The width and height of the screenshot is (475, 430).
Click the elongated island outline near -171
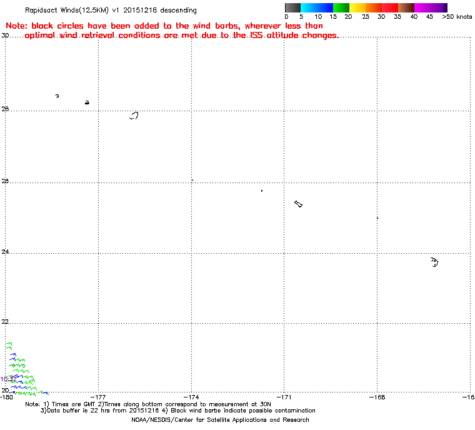298,204
